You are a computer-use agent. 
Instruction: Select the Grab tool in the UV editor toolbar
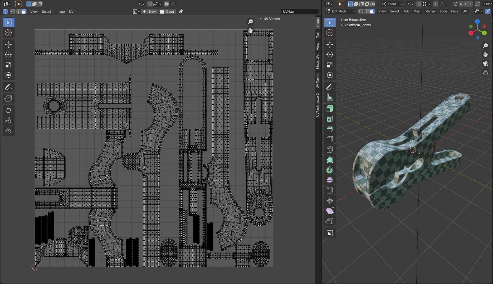(x=8, y=110)
